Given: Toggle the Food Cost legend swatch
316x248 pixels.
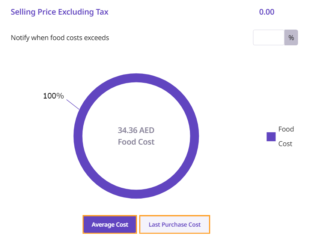Looking at the screenshot, I should click(271, 137).
